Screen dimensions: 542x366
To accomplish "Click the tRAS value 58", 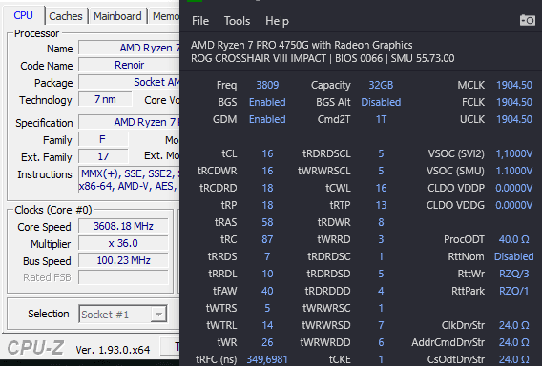I will point(267,222).
